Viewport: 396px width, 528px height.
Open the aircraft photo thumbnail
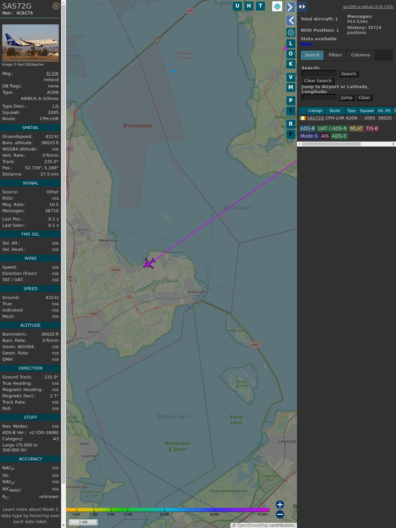pos(30,43)
